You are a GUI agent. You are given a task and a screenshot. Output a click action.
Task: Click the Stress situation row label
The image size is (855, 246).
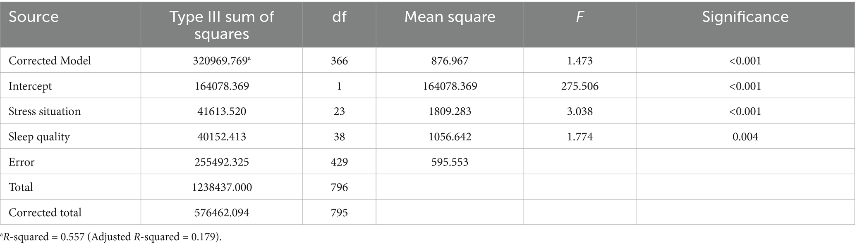(x=45, y=111)
